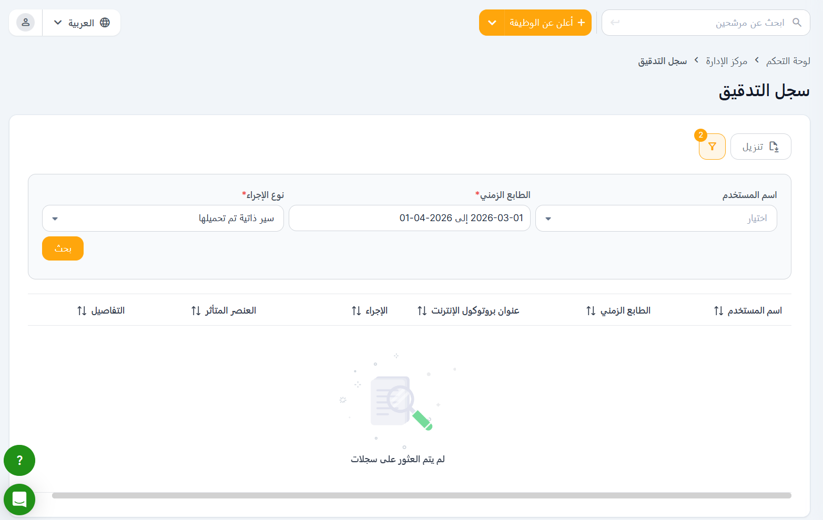The height and width of the screenshot is (520, 823).
Task: Sort by العنصر المتأثر column arrows
Action: click(196, 311)
